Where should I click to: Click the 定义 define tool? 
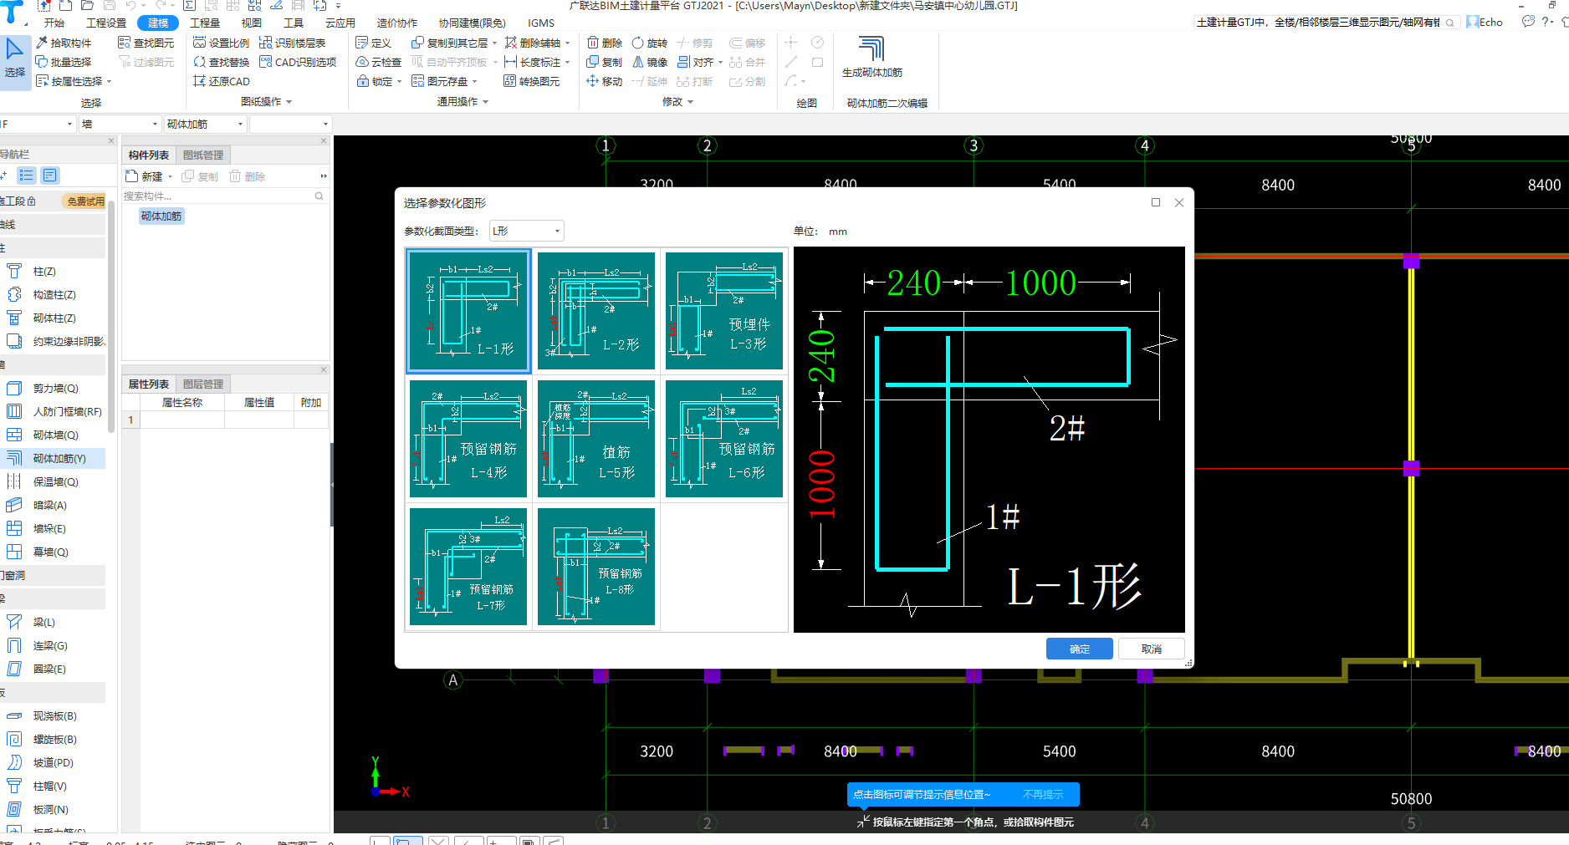(374, 43)
